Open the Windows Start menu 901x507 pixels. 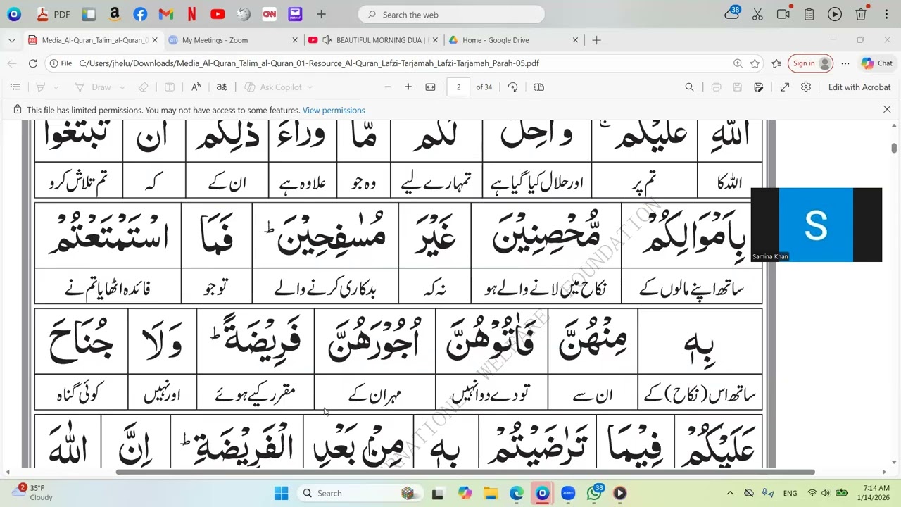[x=281, y=493]
